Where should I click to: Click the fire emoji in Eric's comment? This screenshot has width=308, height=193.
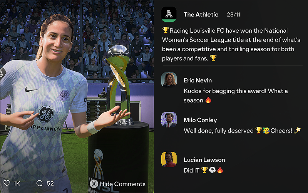pyautogui.click(x=208, y=100)
